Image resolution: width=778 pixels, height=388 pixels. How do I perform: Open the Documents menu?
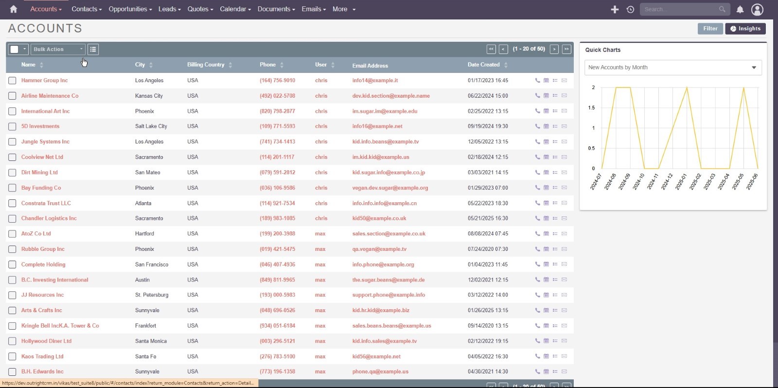(276, 9)
